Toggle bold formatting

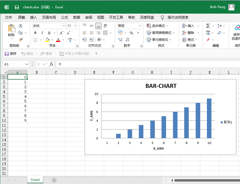pos(35,33)
